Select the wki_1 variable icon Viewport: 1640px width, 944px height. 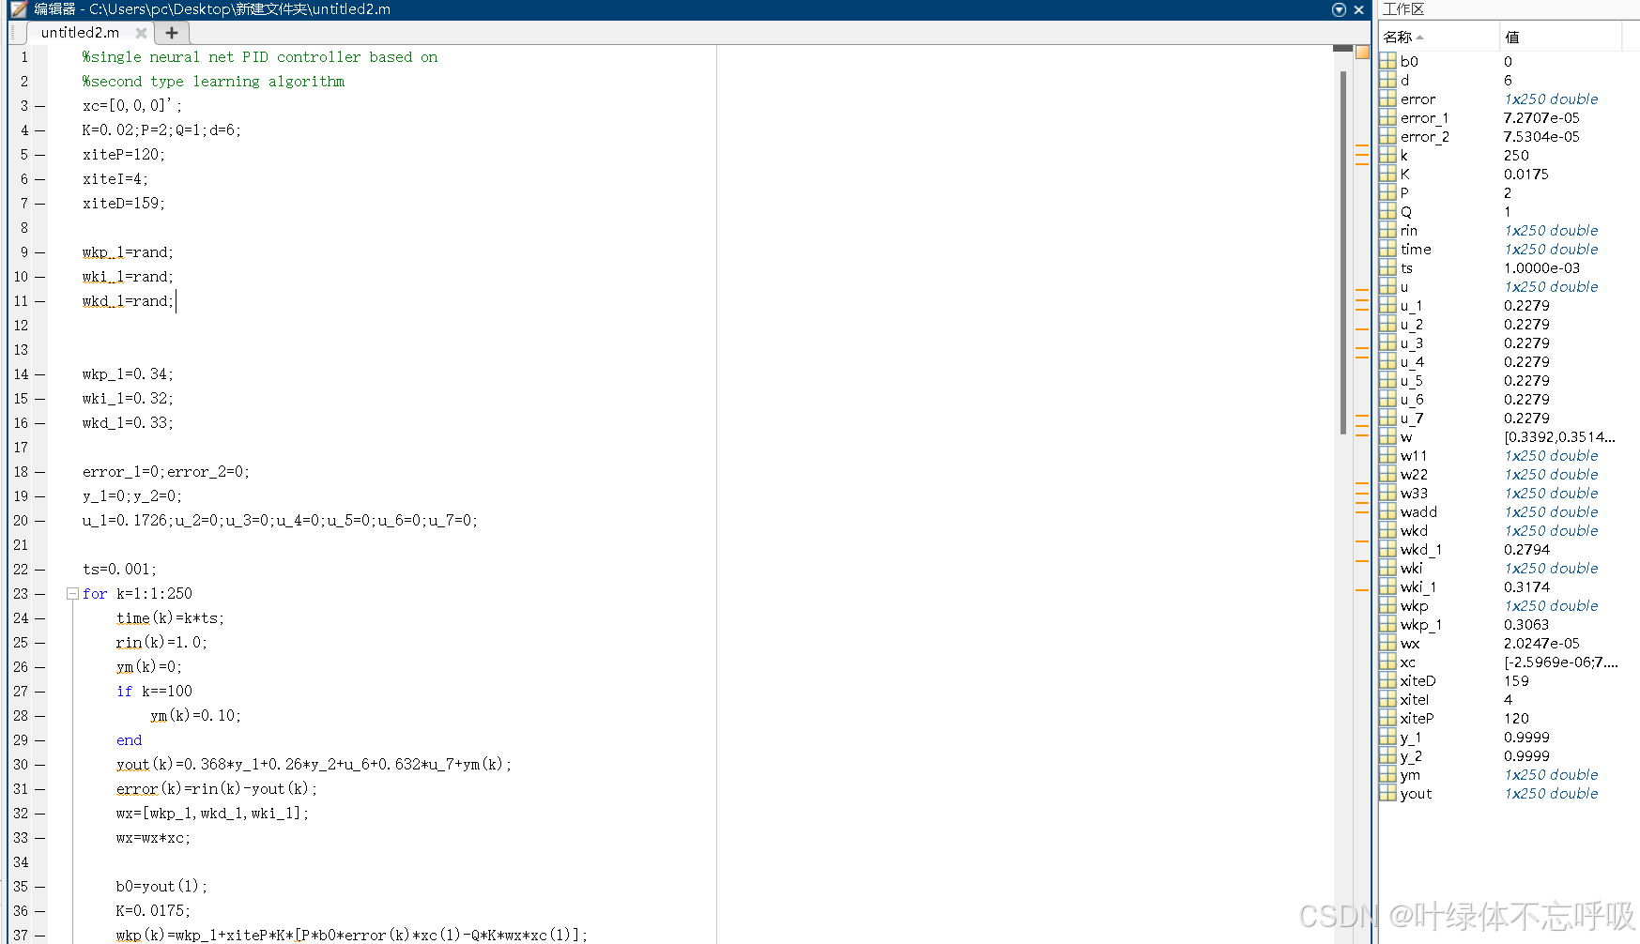(1387, 586)
